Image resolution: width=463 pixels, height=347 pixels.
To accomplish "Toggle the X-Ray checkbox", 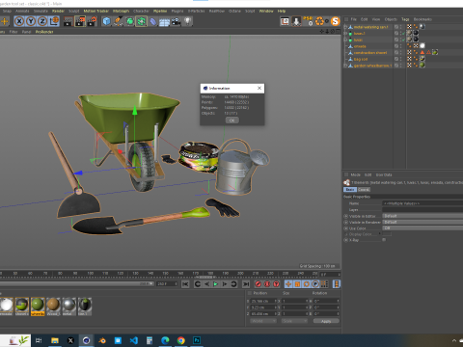I will tap(384, 240).
